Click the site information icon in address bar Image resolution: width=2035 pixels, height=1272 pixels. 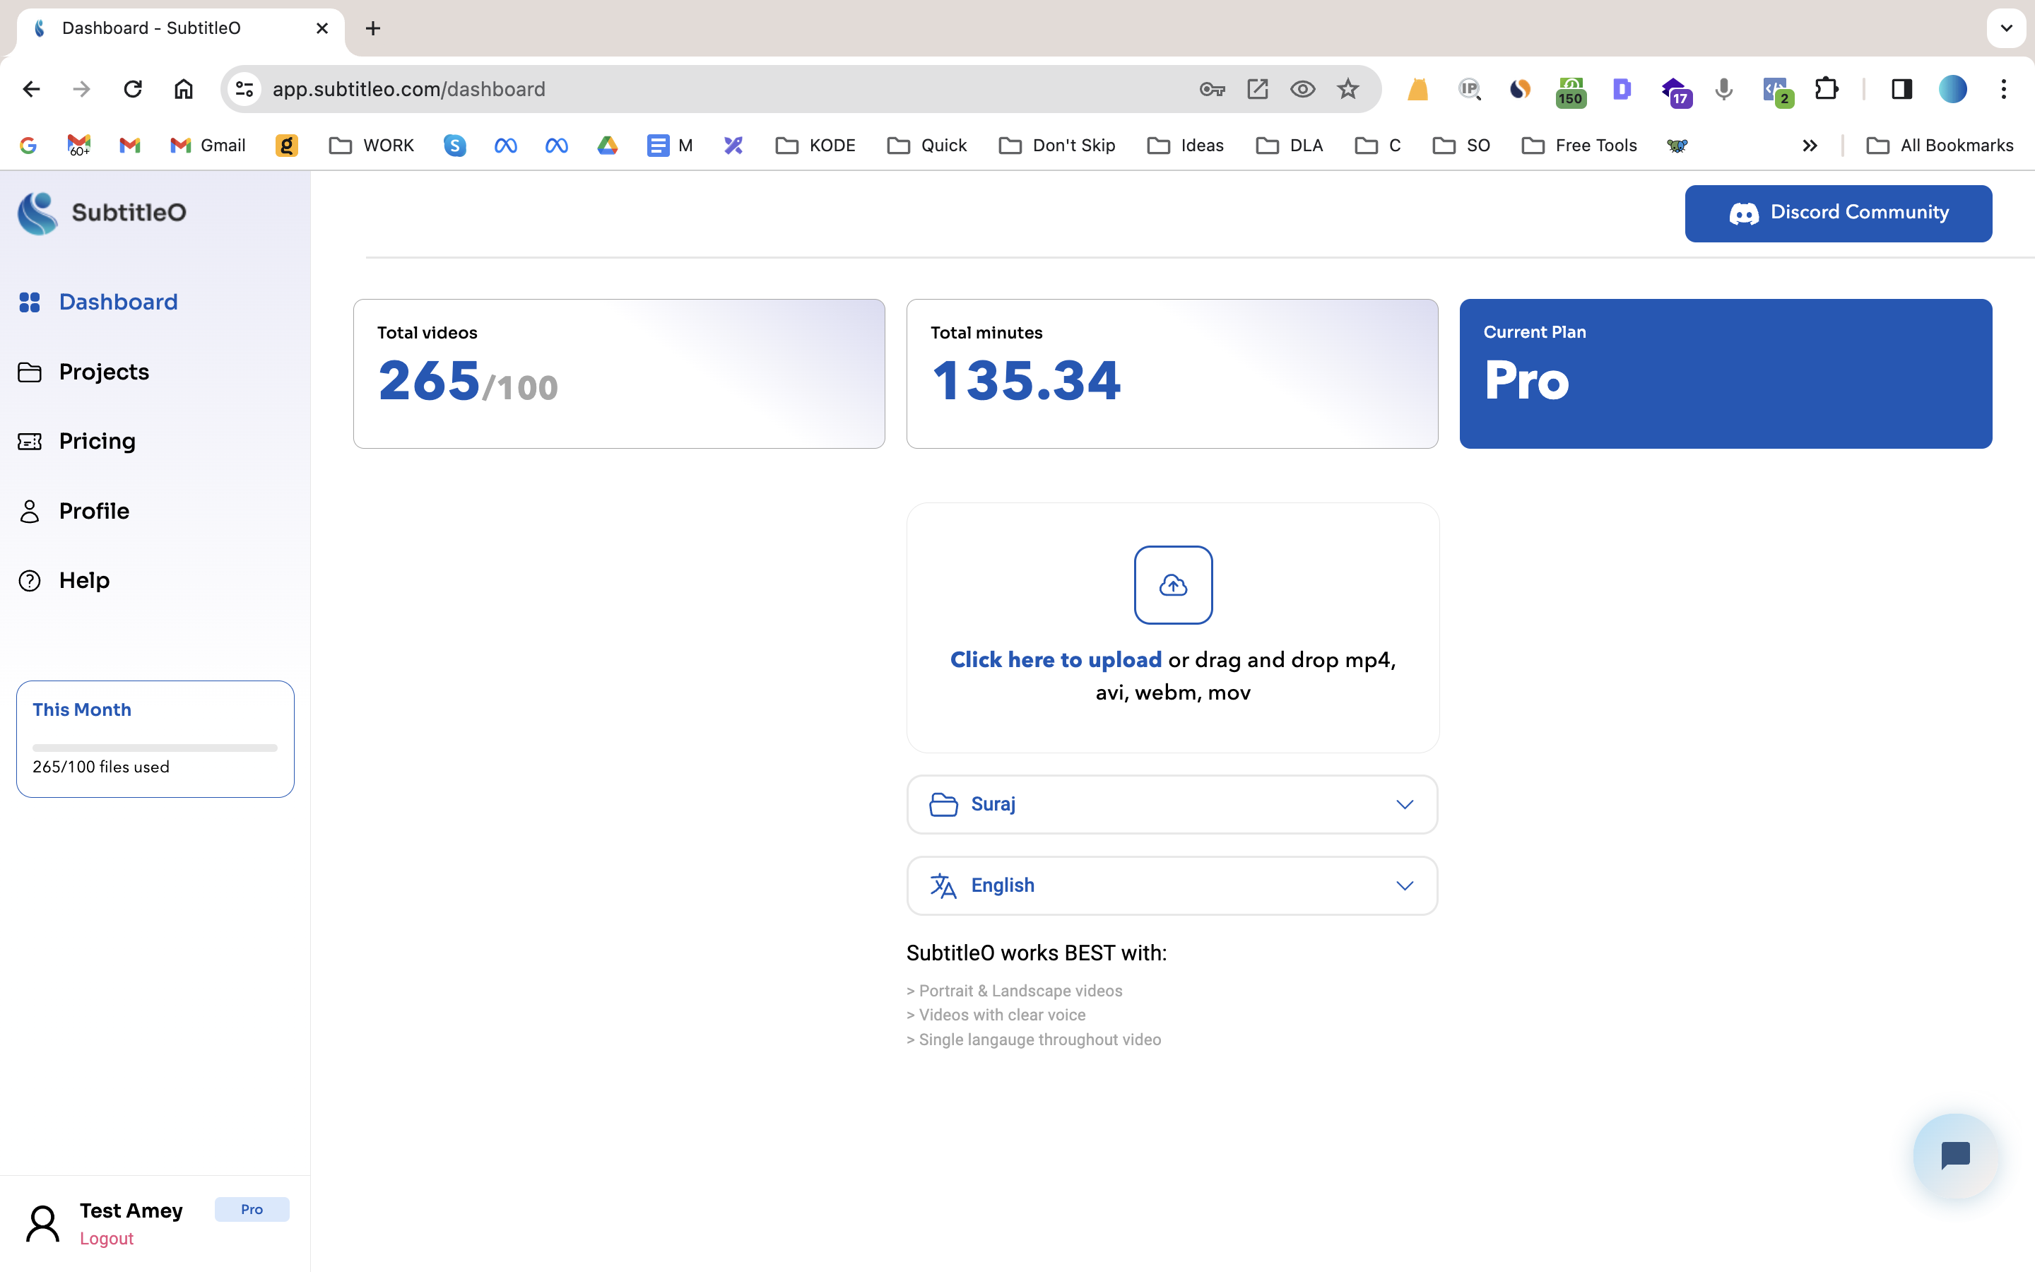[x=244, y=89]
